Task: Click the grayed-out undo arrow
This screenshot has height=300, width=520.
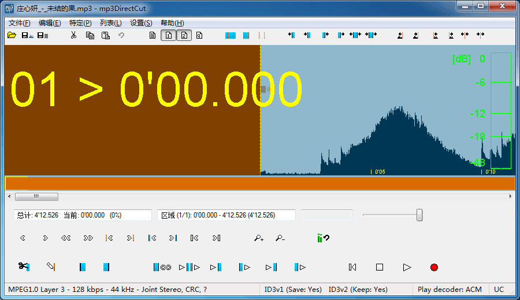Action: [x=121, y=35]
